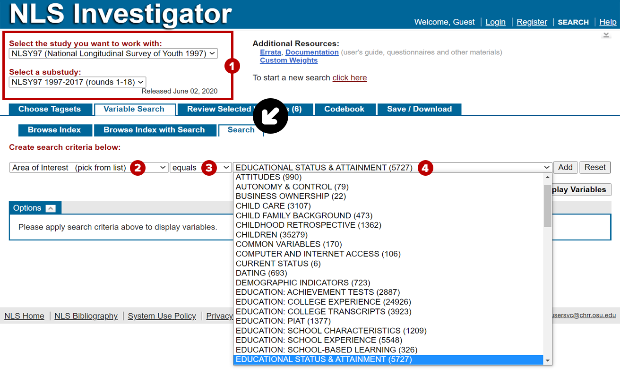The height and width of the screenshot is (376, 620).
Task: Click highlighted EDUCATIONAL STATUS & ATTAINMENT list item
Action: tap(388, 359)
